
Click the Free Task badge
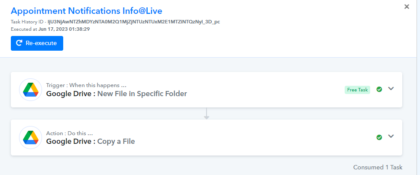(x=357, y=90)
